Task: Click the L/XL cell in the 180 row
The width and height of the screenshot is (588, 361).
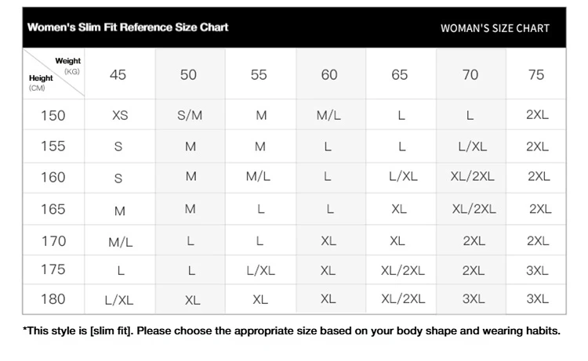Action: [119, 300]
